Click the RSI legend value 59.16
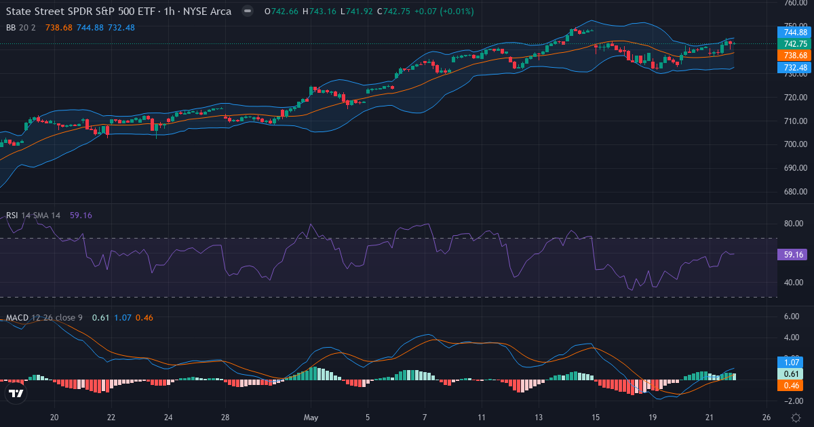 click(x=81, y=215)
